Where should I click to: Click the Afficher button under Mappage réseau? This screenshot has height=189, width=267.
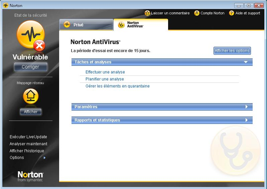[31, 112]
